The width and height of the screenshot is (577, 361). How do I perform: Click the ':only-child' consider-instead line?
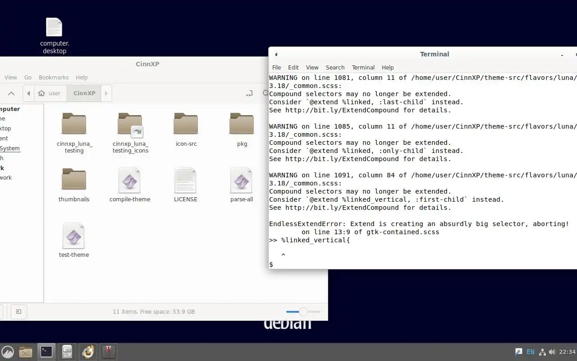[366, 151]
